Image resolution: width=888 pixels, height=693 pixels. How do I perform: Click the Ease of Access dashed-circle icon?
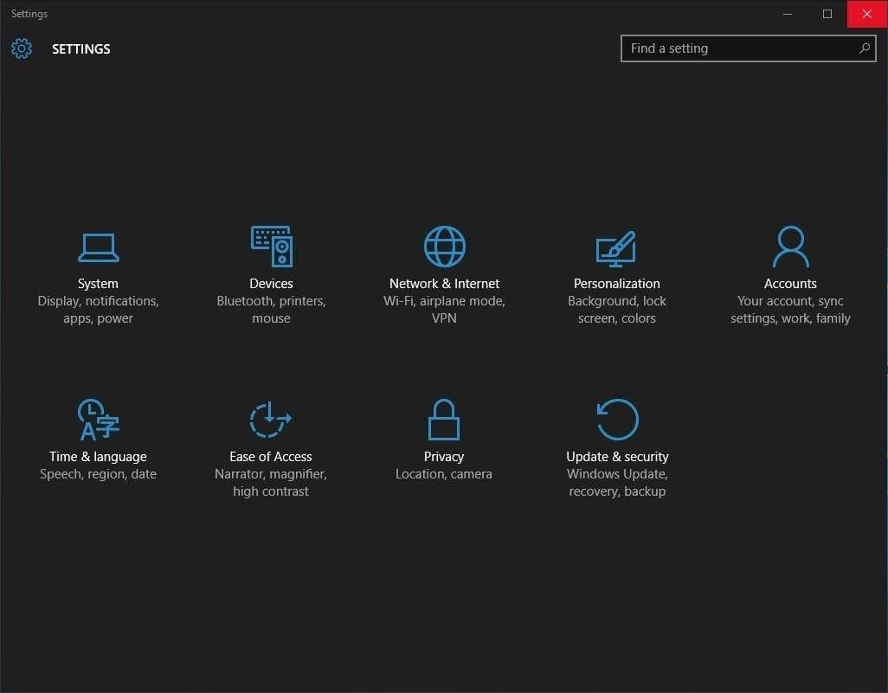[270, 420]
